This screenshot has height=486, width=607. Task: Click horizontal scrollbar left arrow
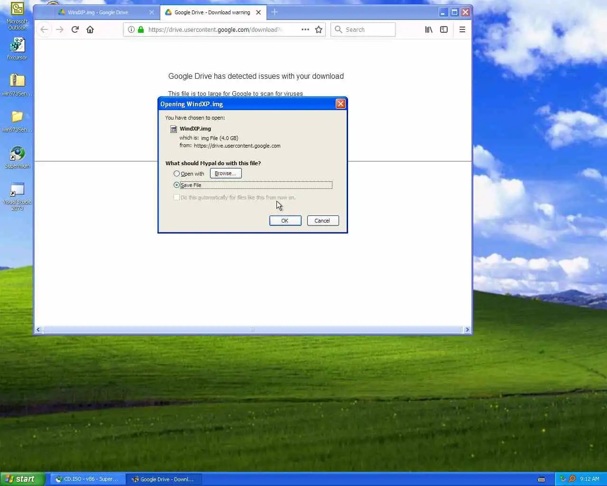[x=39, y=329]
